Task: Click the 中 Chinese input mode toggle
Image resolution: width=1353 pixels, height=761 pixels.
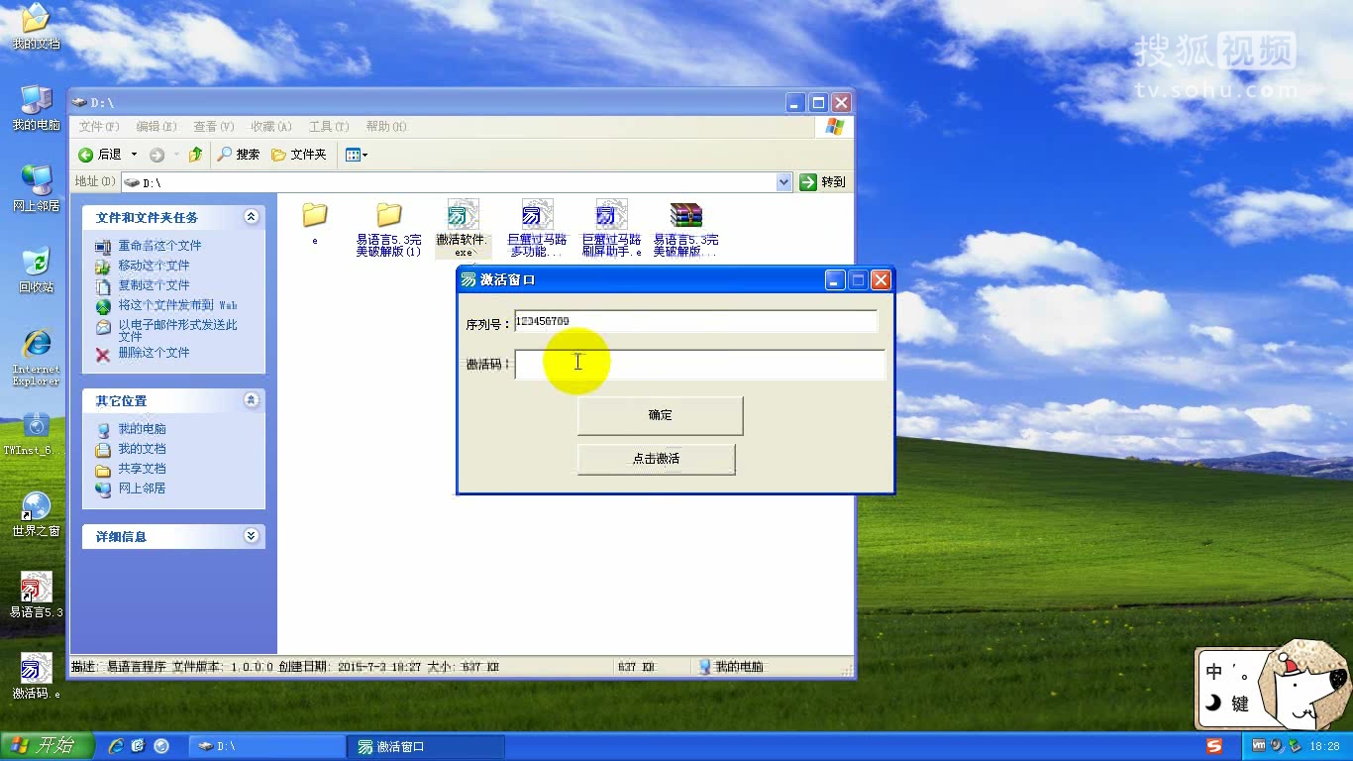Action: [1214, 672]
